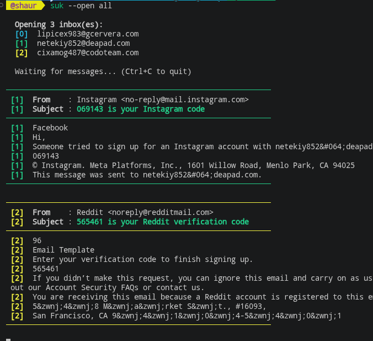This screenshot has height=341, width=373.
Task: Click the terminal cursor block at bottom
Action: pos(8,339)
